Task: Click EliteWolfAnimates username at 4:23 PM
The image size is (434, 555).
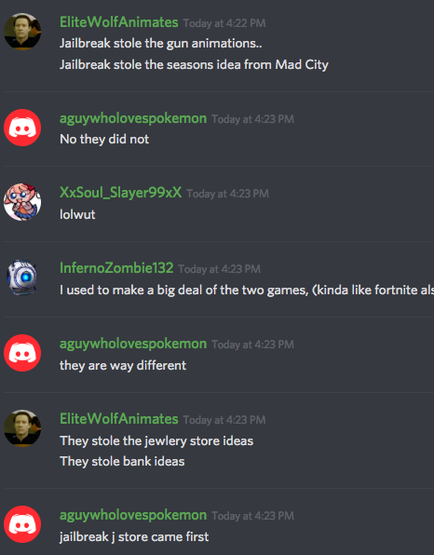Action: pos(119,419)
